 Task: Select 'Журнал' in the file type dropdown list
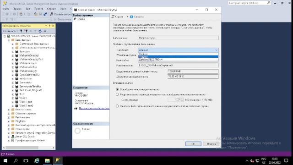178,57
